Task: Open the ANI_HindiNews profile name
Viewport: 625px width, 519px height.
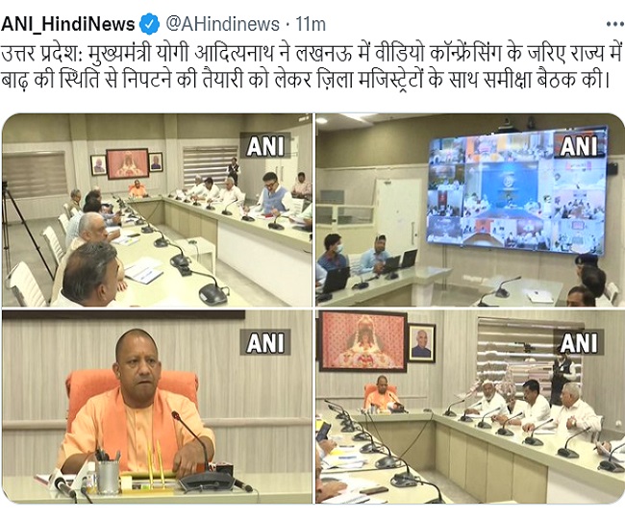Action: pos(68,24)
